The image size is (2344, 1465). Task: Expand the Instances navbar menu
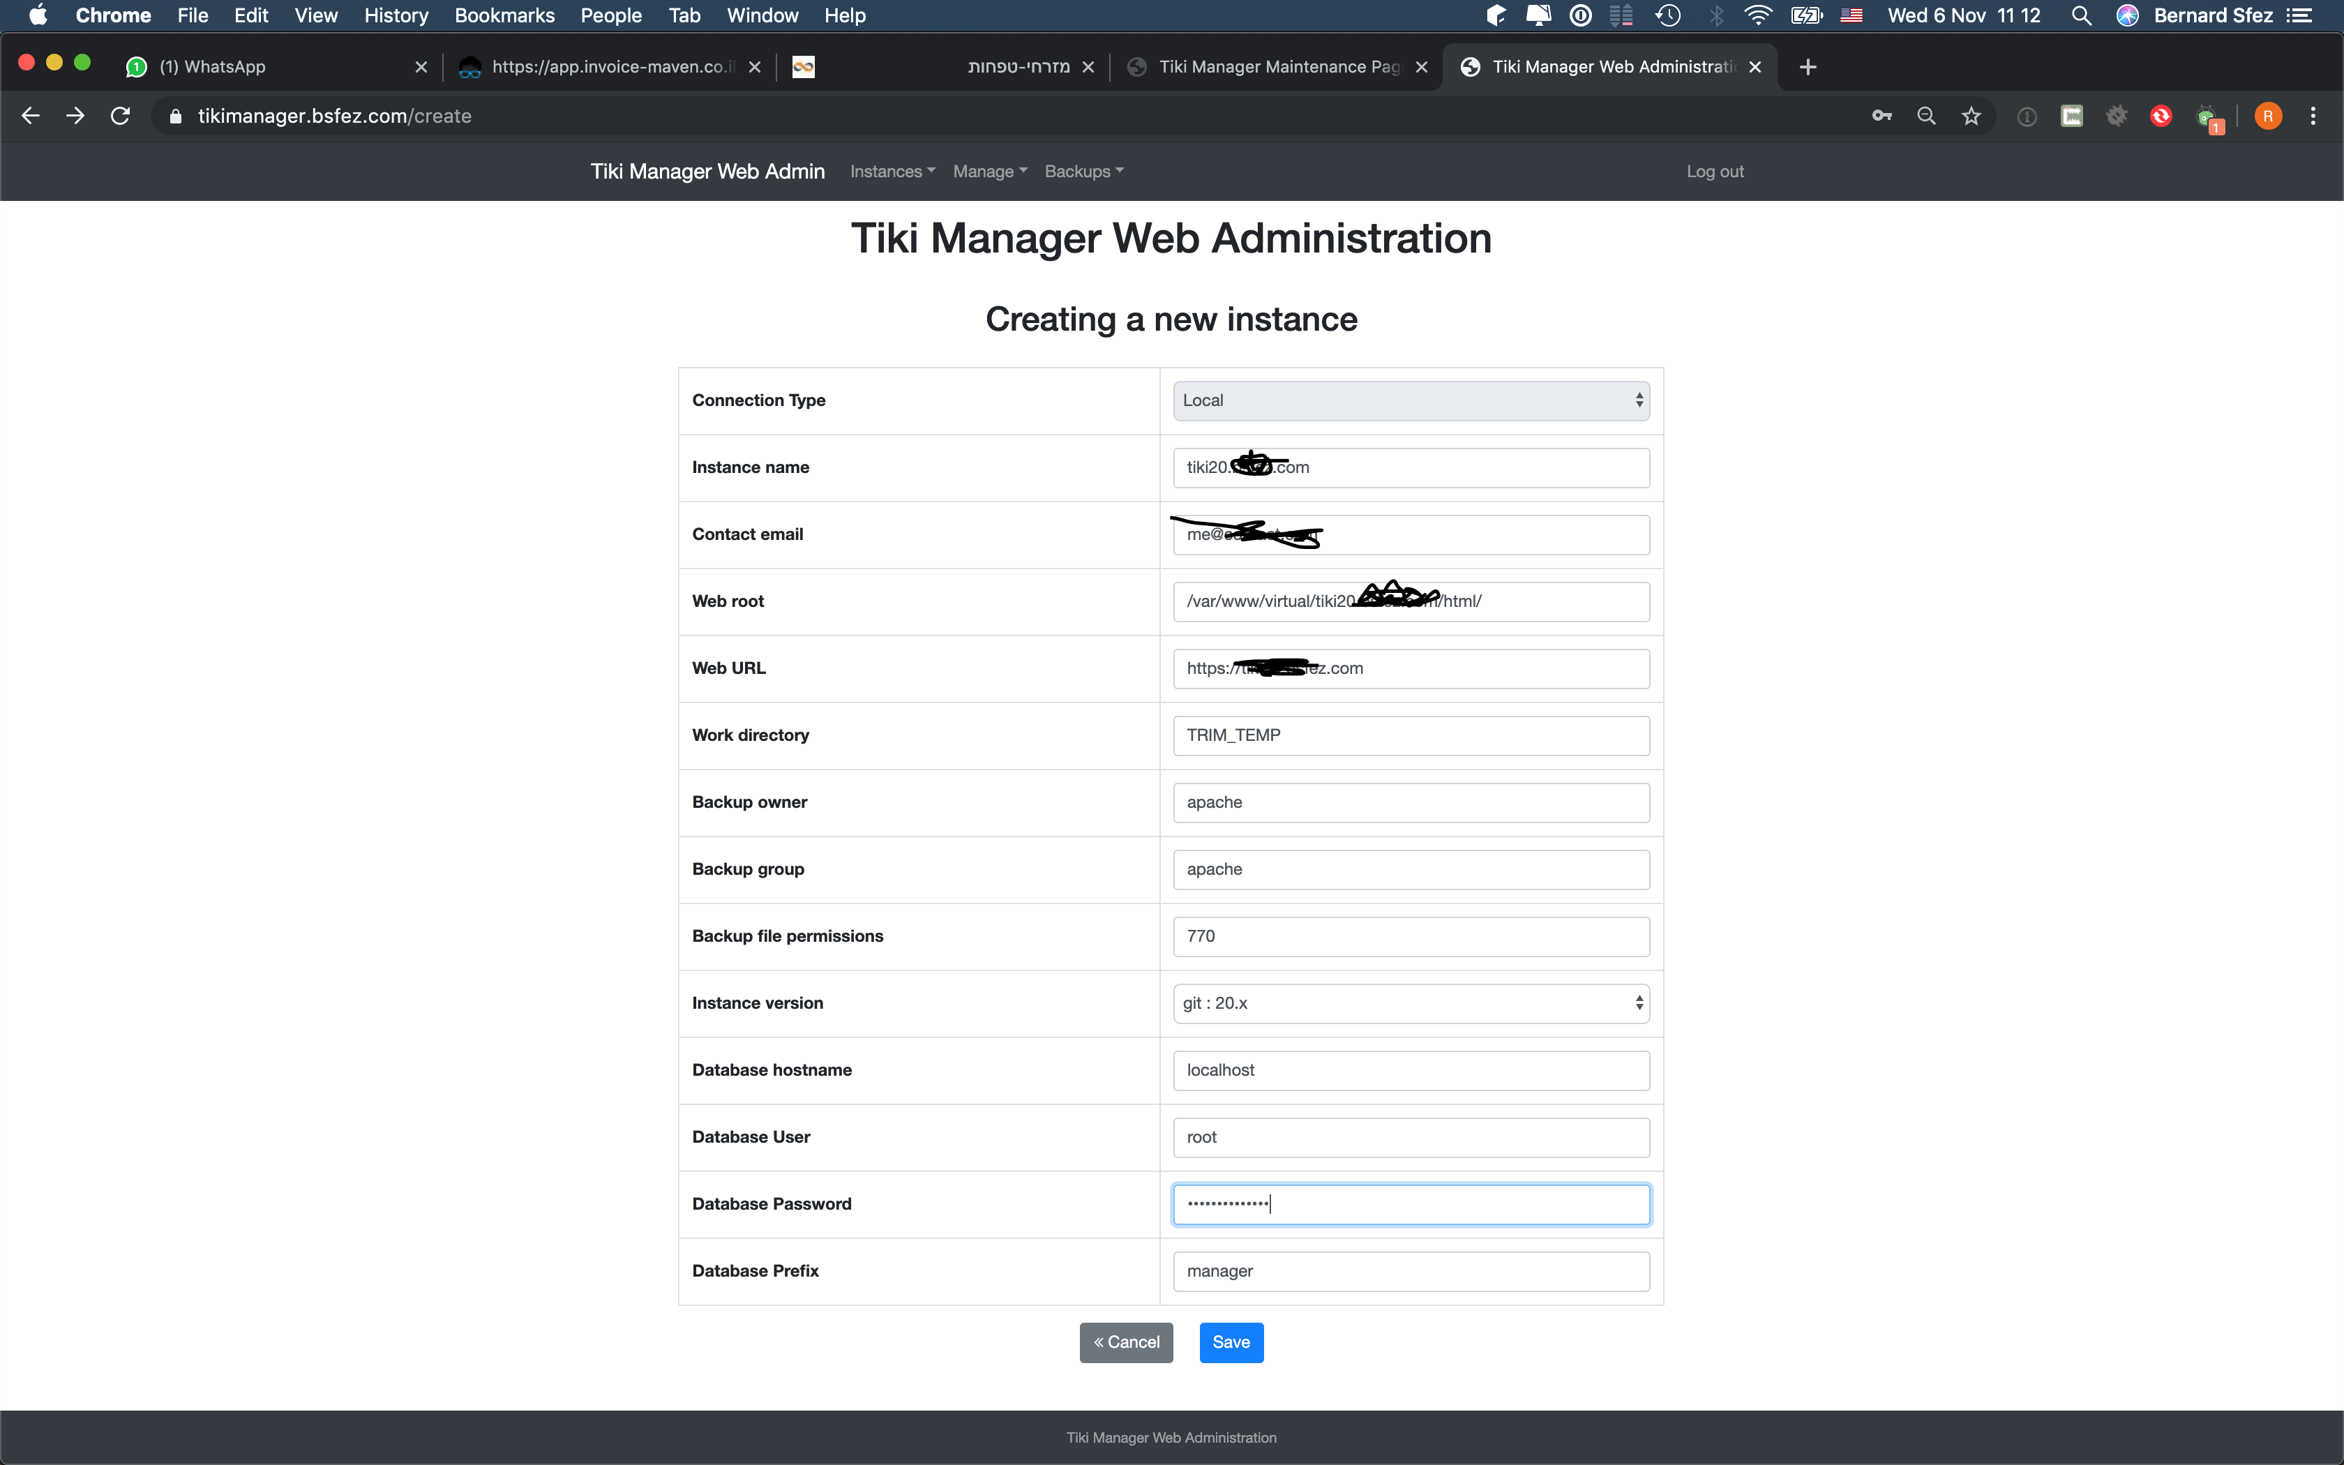(x=892, y=172)
